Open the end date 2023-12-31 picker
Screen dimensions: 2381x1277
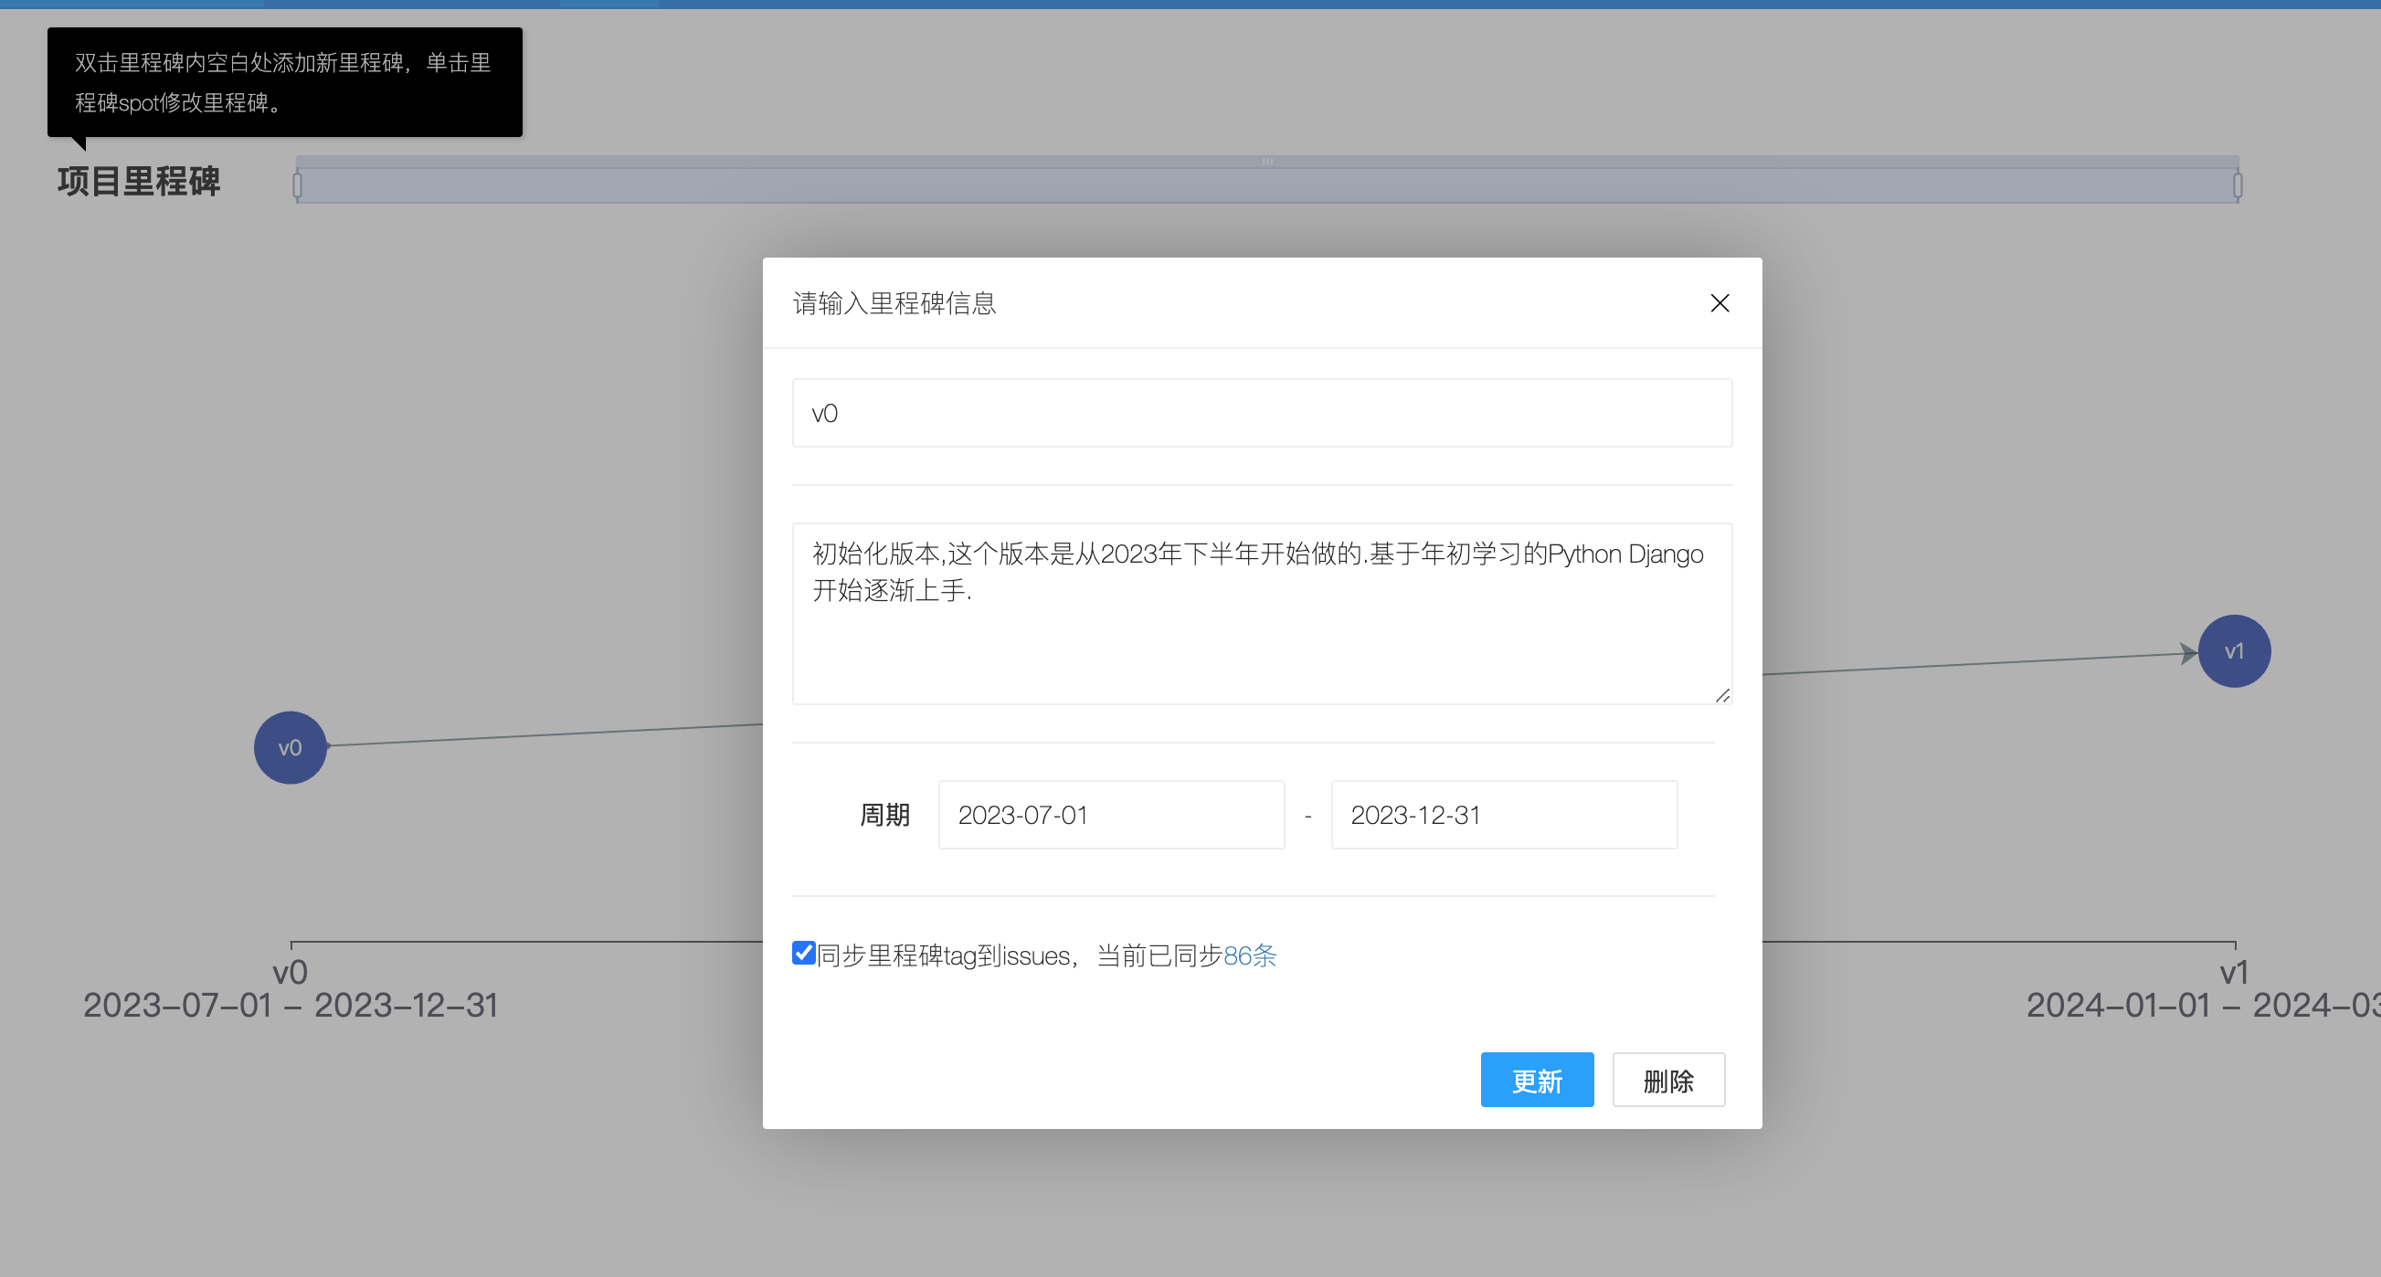coord(1503,815)
